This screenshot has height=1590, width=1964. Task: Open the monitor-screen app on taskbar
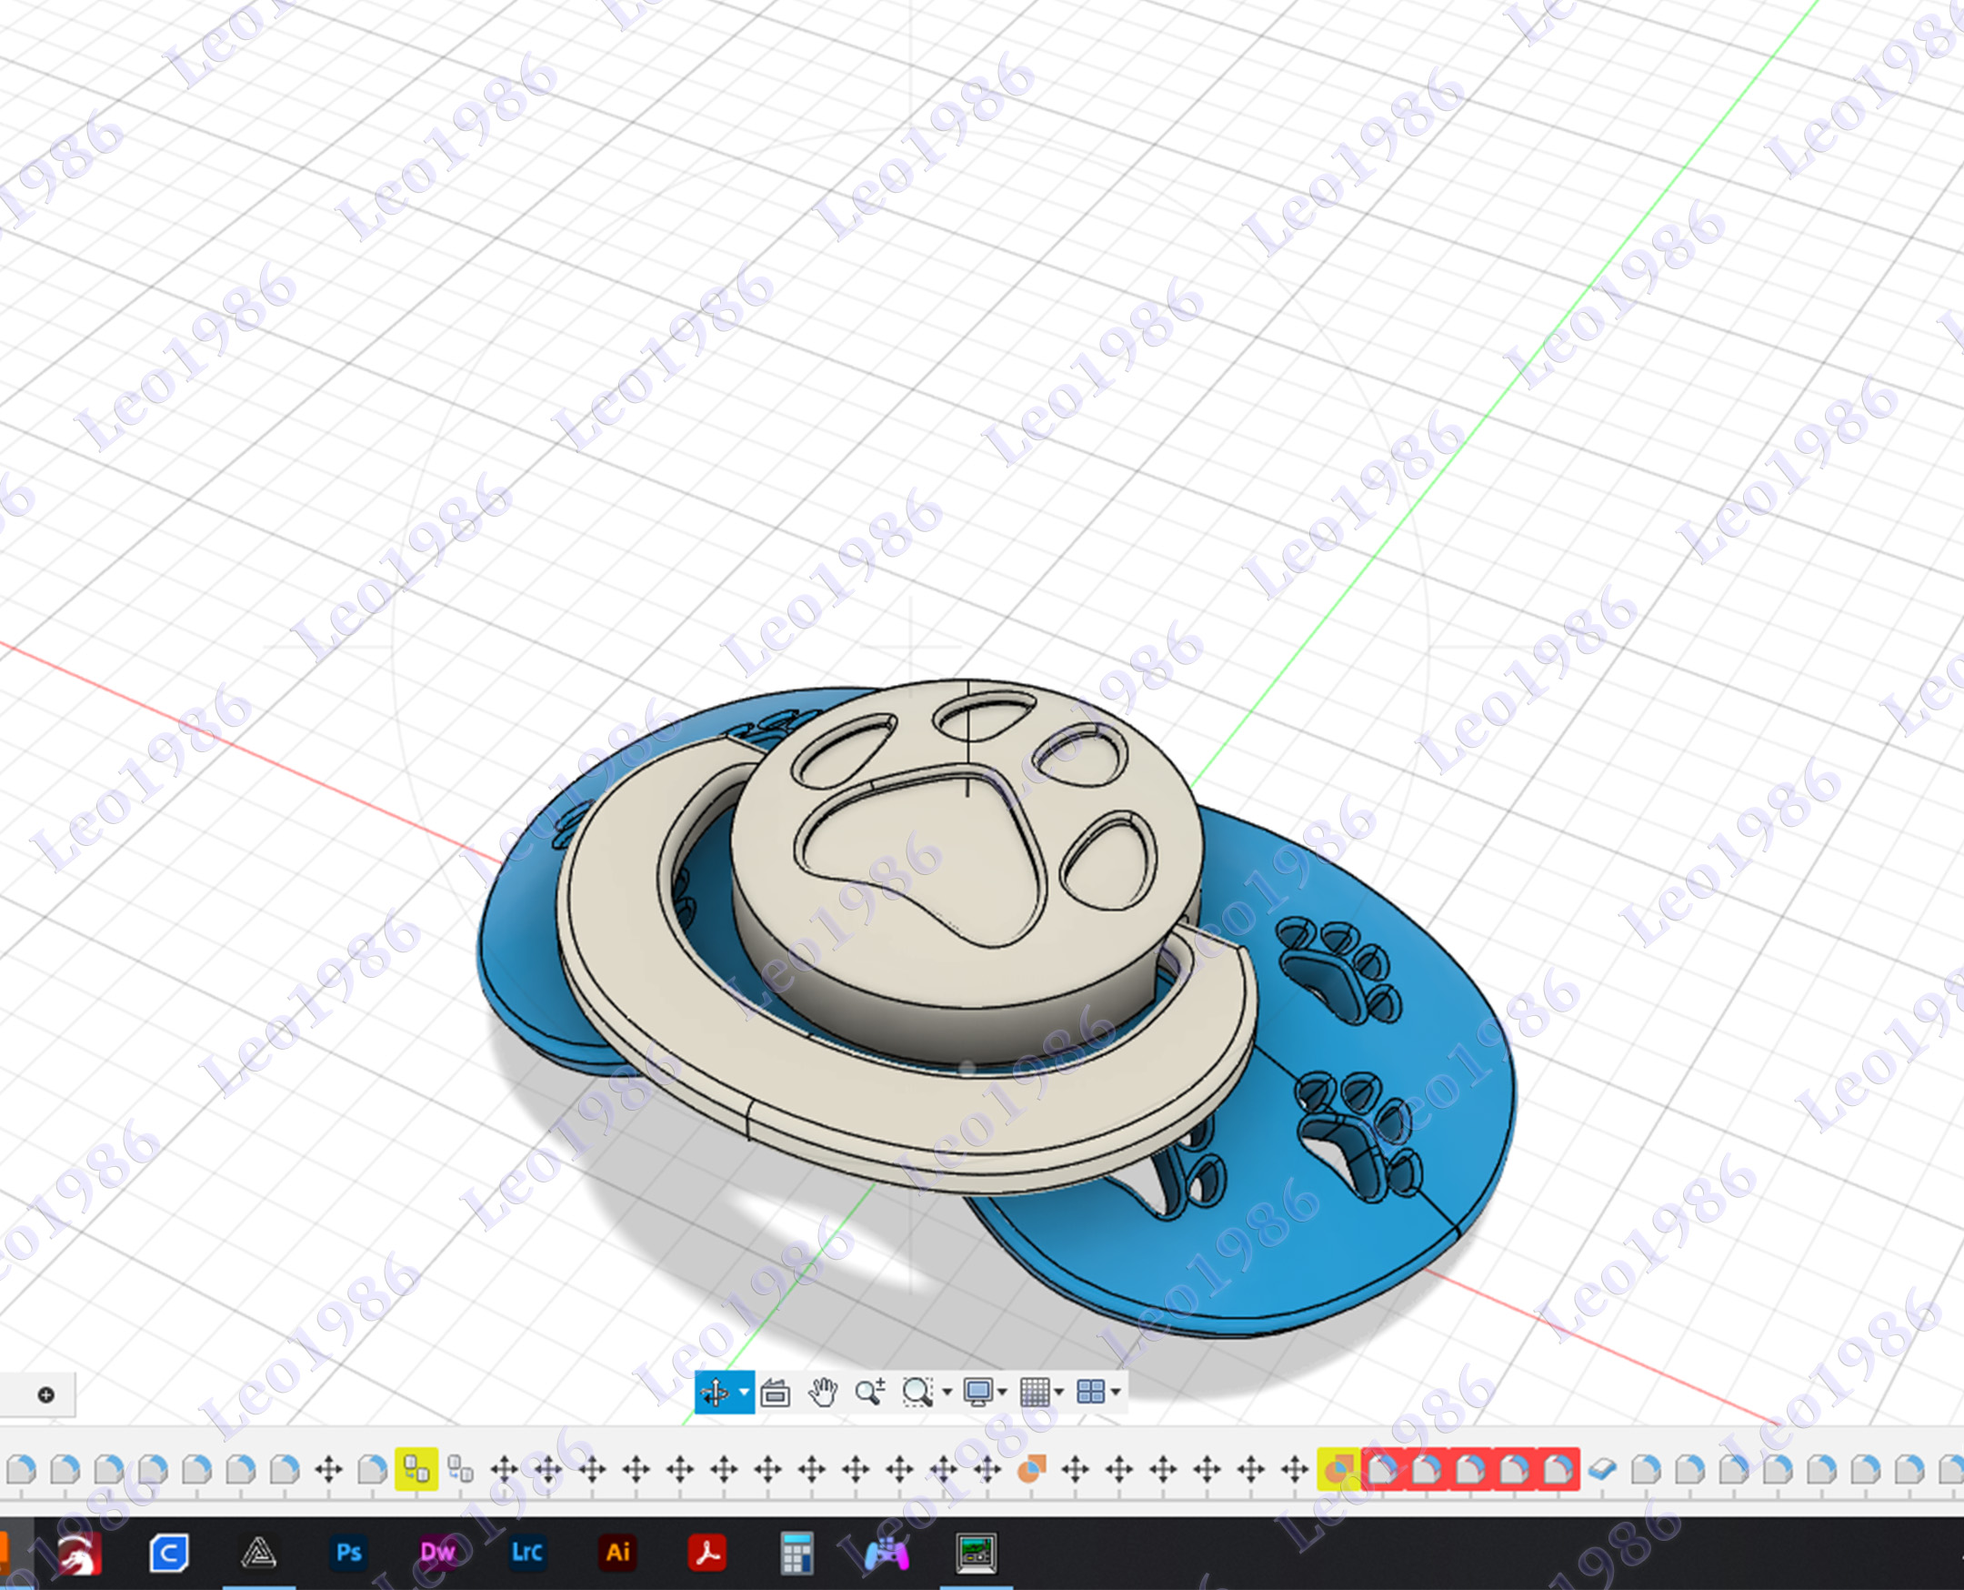coord(976,1554)
